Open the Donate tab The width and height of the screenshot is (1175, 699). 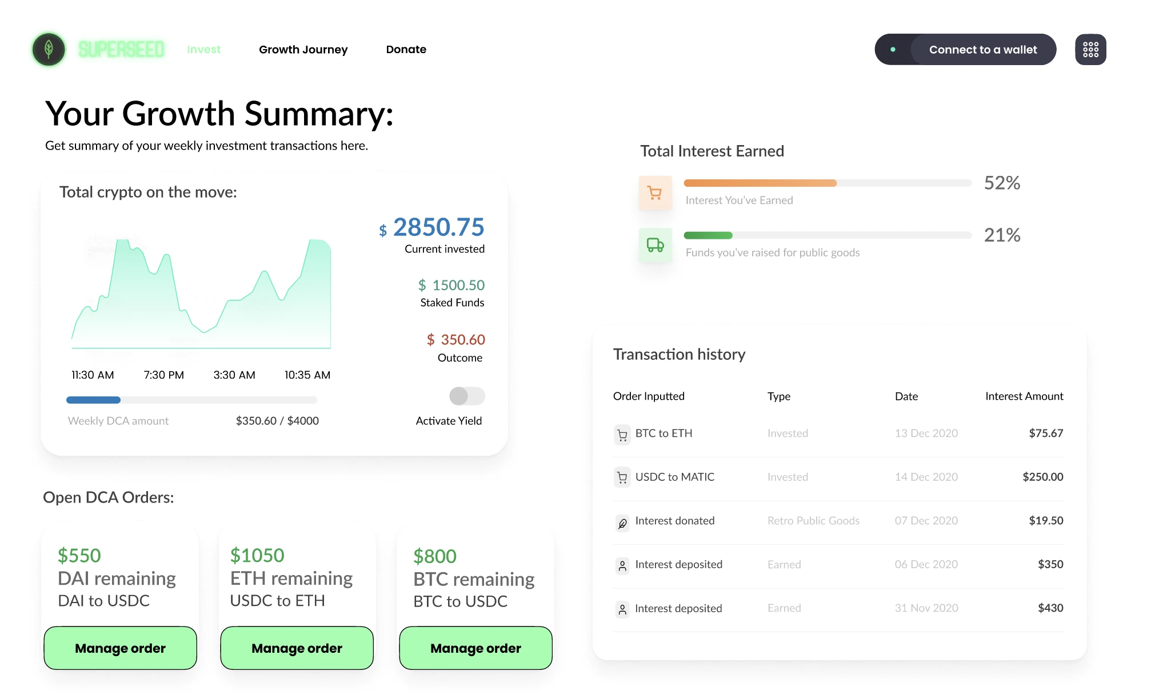pos(406,49)
